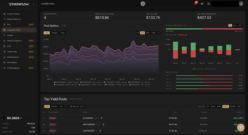Click the Token Map icon
Screen dimensions: 248x135
(x=4, y=51)
